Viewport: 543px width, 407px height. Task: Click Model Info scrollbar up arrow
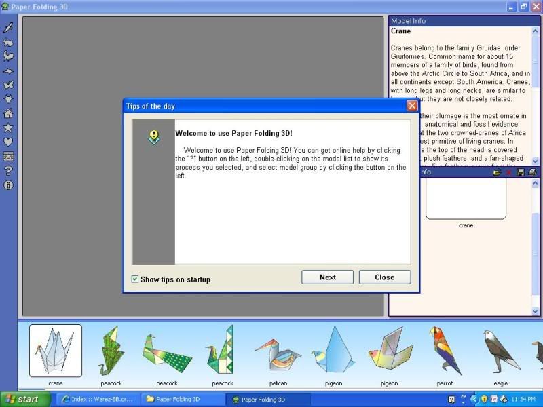[x=535, y=31]
